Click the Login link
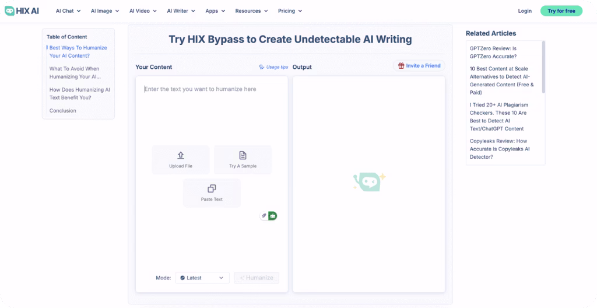Image resolution: width=597 pixels, height=308 pixels. point(525,11)
